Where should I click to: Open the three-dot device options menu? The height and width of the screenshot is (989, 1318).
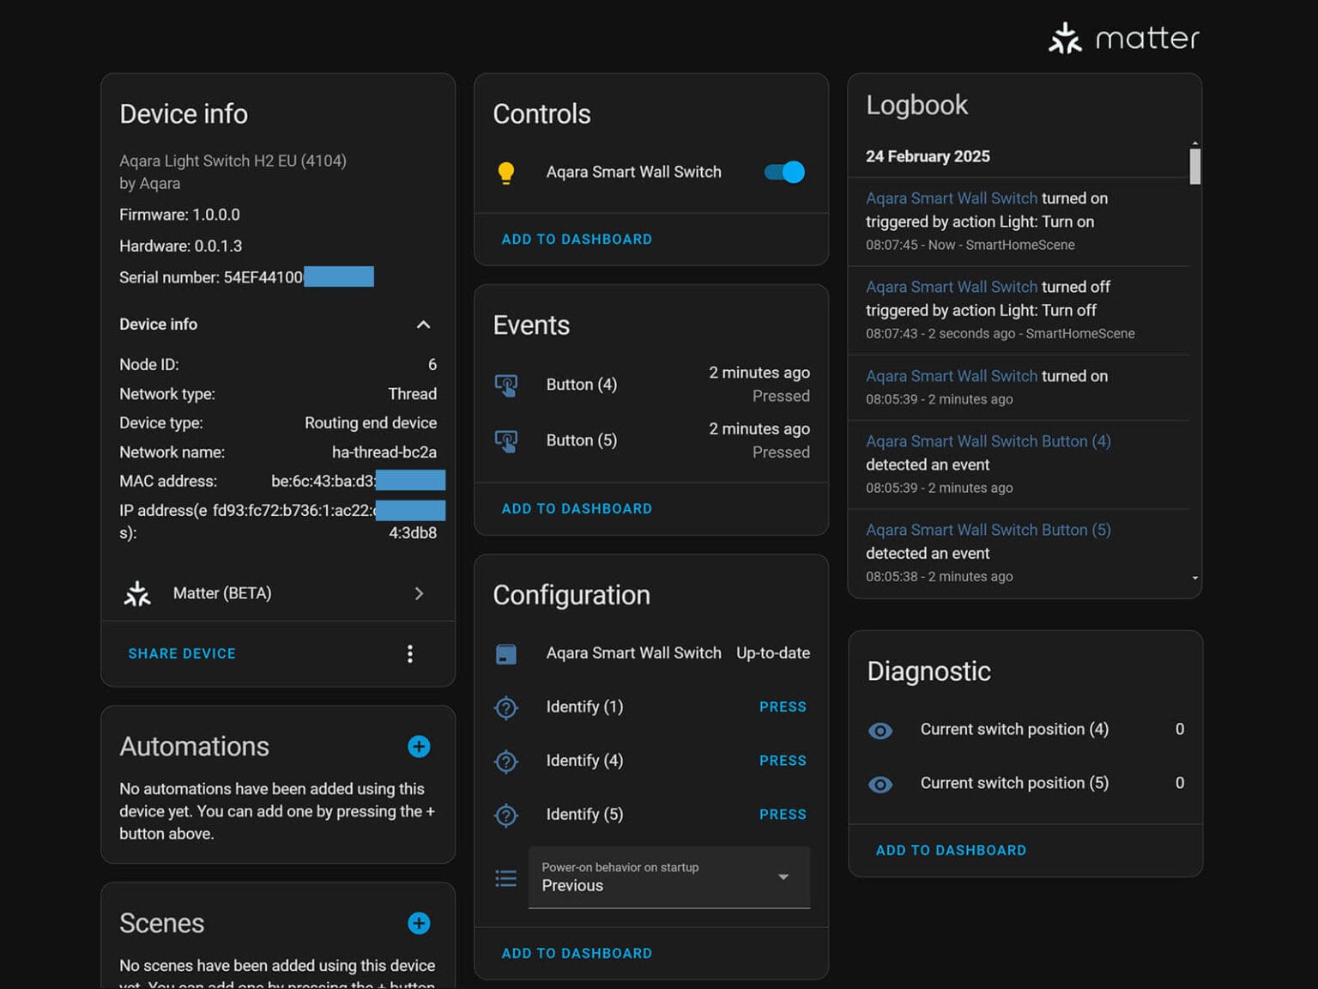tap(410, 654)
